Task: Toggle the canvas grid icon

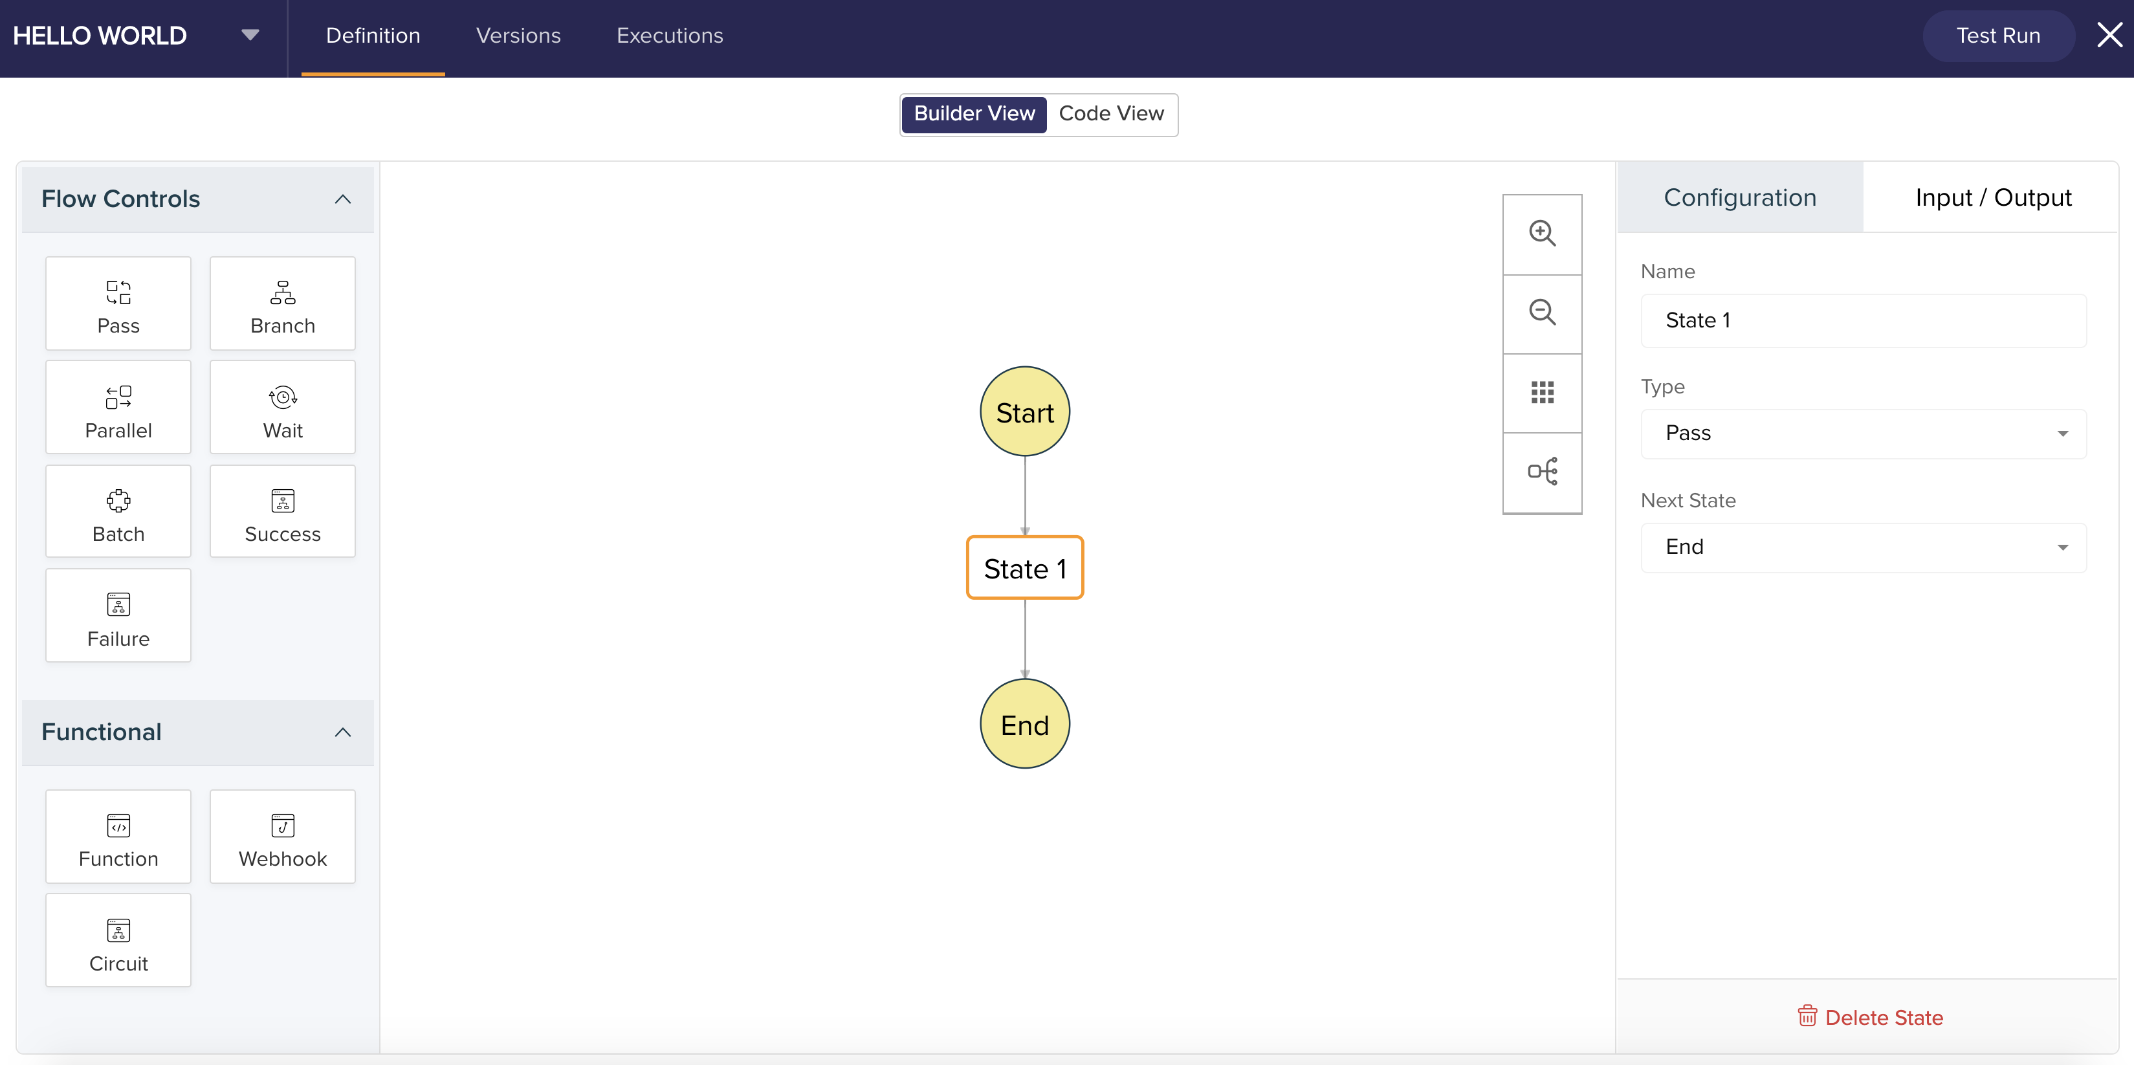Action: click(x=1542, y=393)
